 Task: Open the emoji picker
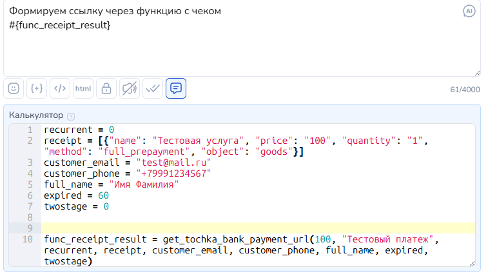14,88
